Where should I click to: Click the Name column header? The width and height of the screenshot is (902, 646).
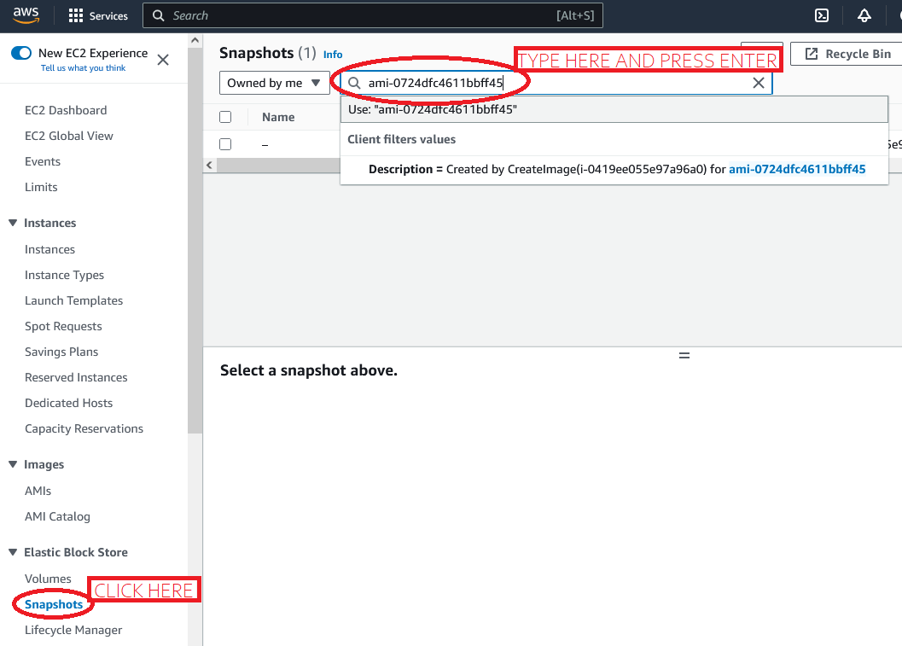(x=278, y=118)
